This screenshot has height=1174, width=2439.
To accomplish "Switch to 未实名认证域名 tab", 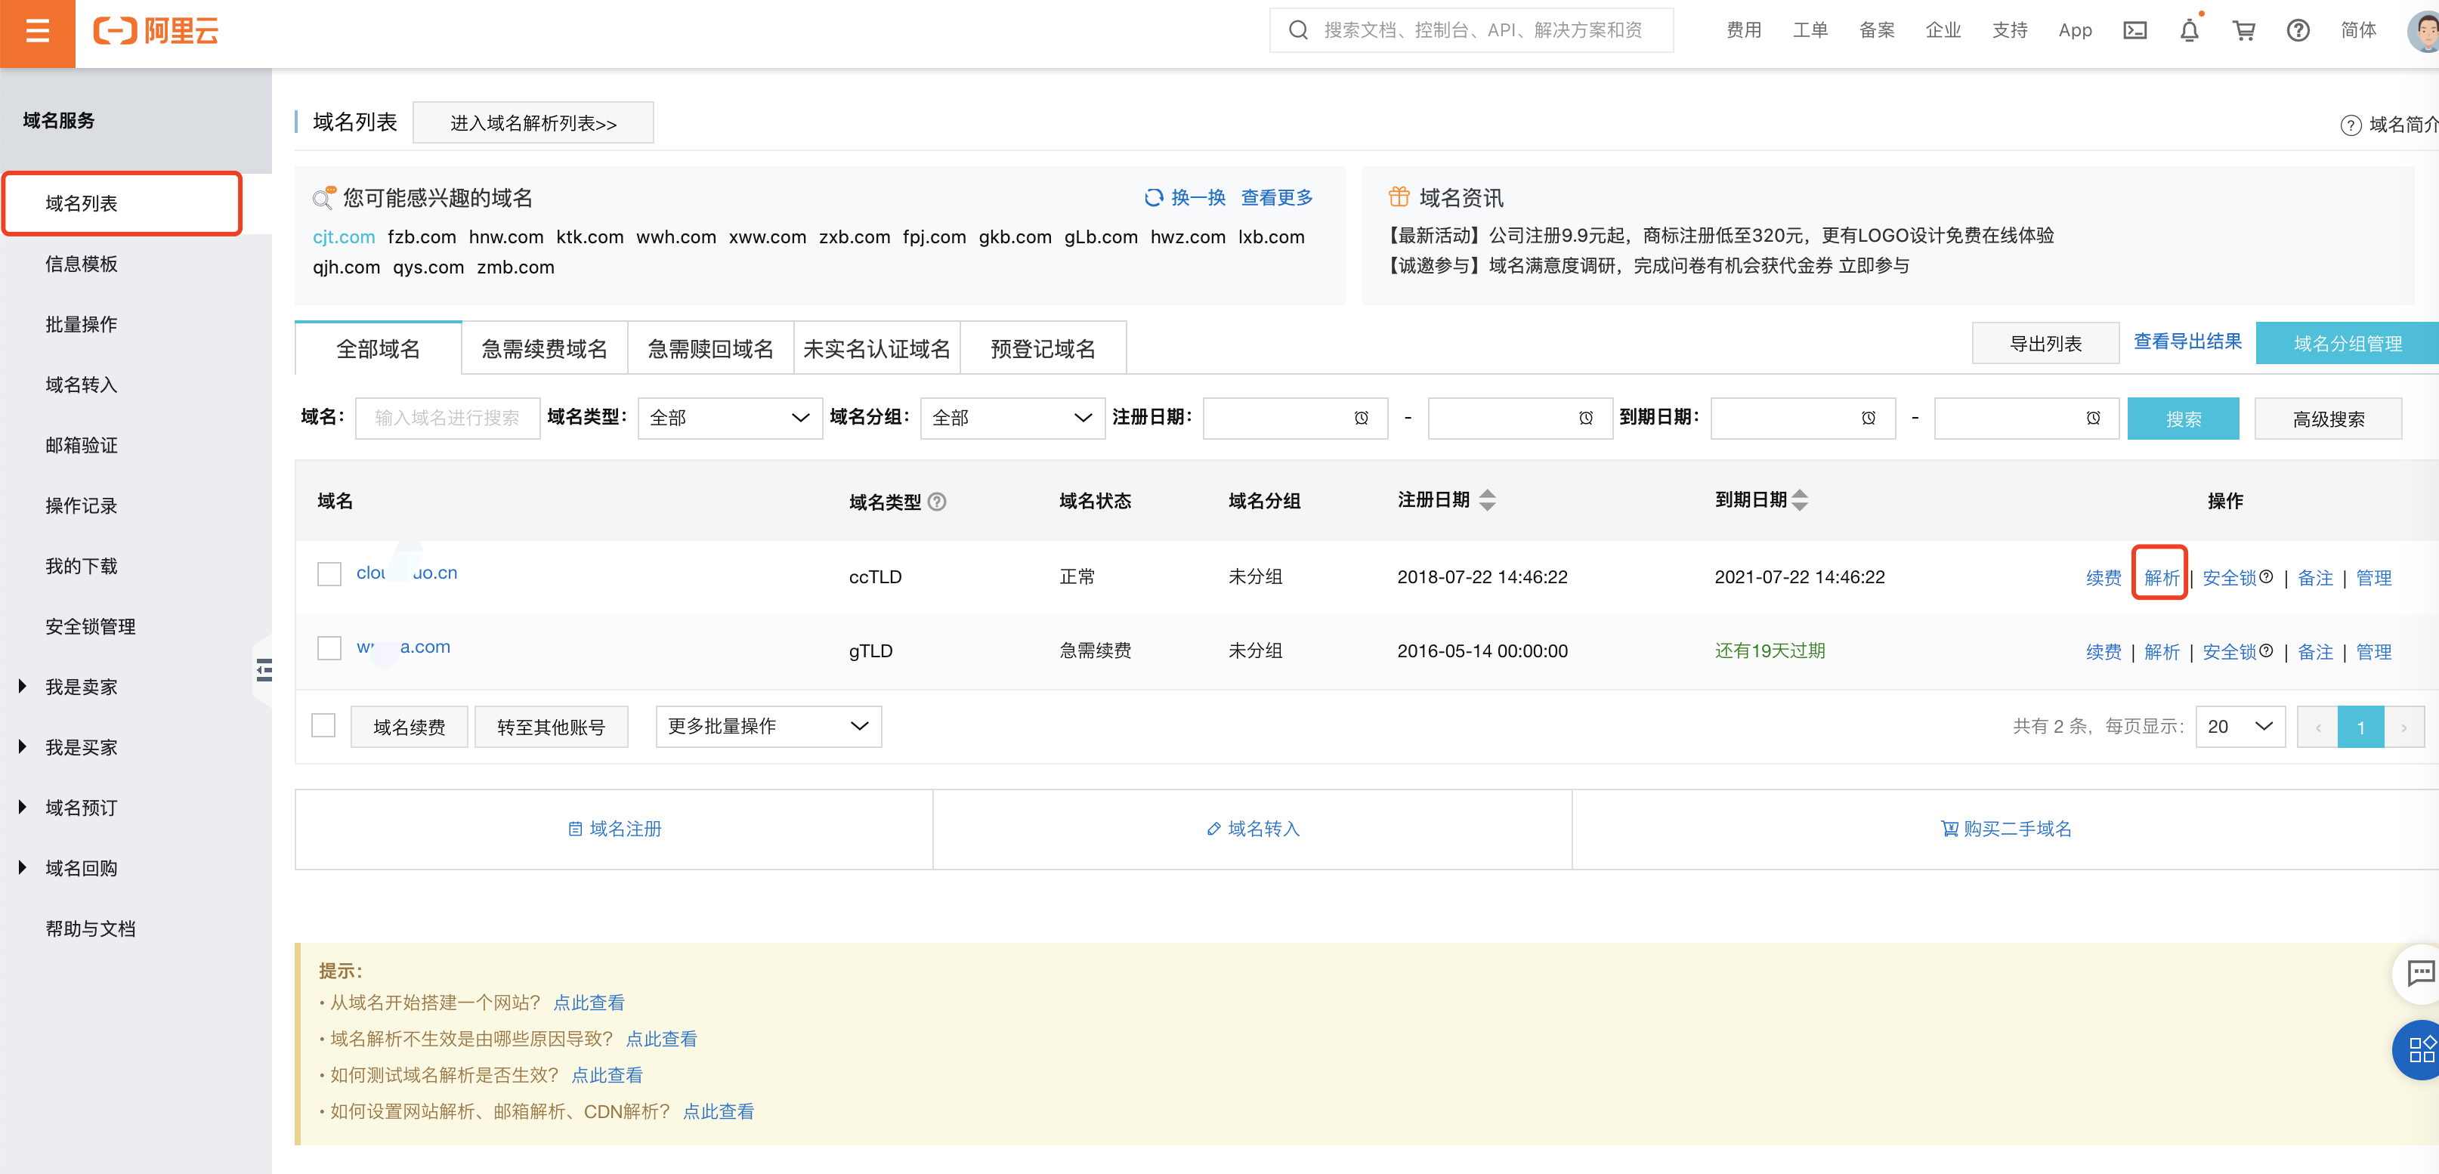I will click(876, 348).
